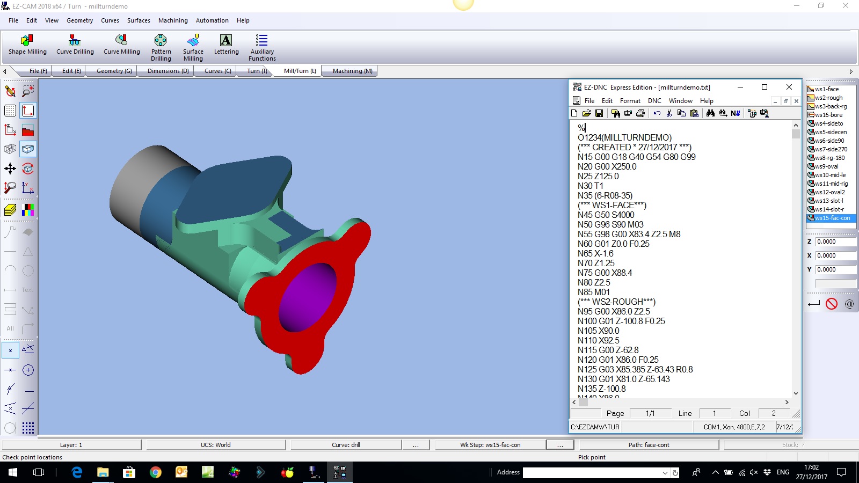Click the Print icon in EZ-DNC
Image resolution: width=859 pixels, height=483 pixels.
640,113
